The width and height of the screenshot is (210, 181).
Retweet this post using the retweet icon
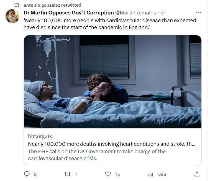tap(67, 174)
